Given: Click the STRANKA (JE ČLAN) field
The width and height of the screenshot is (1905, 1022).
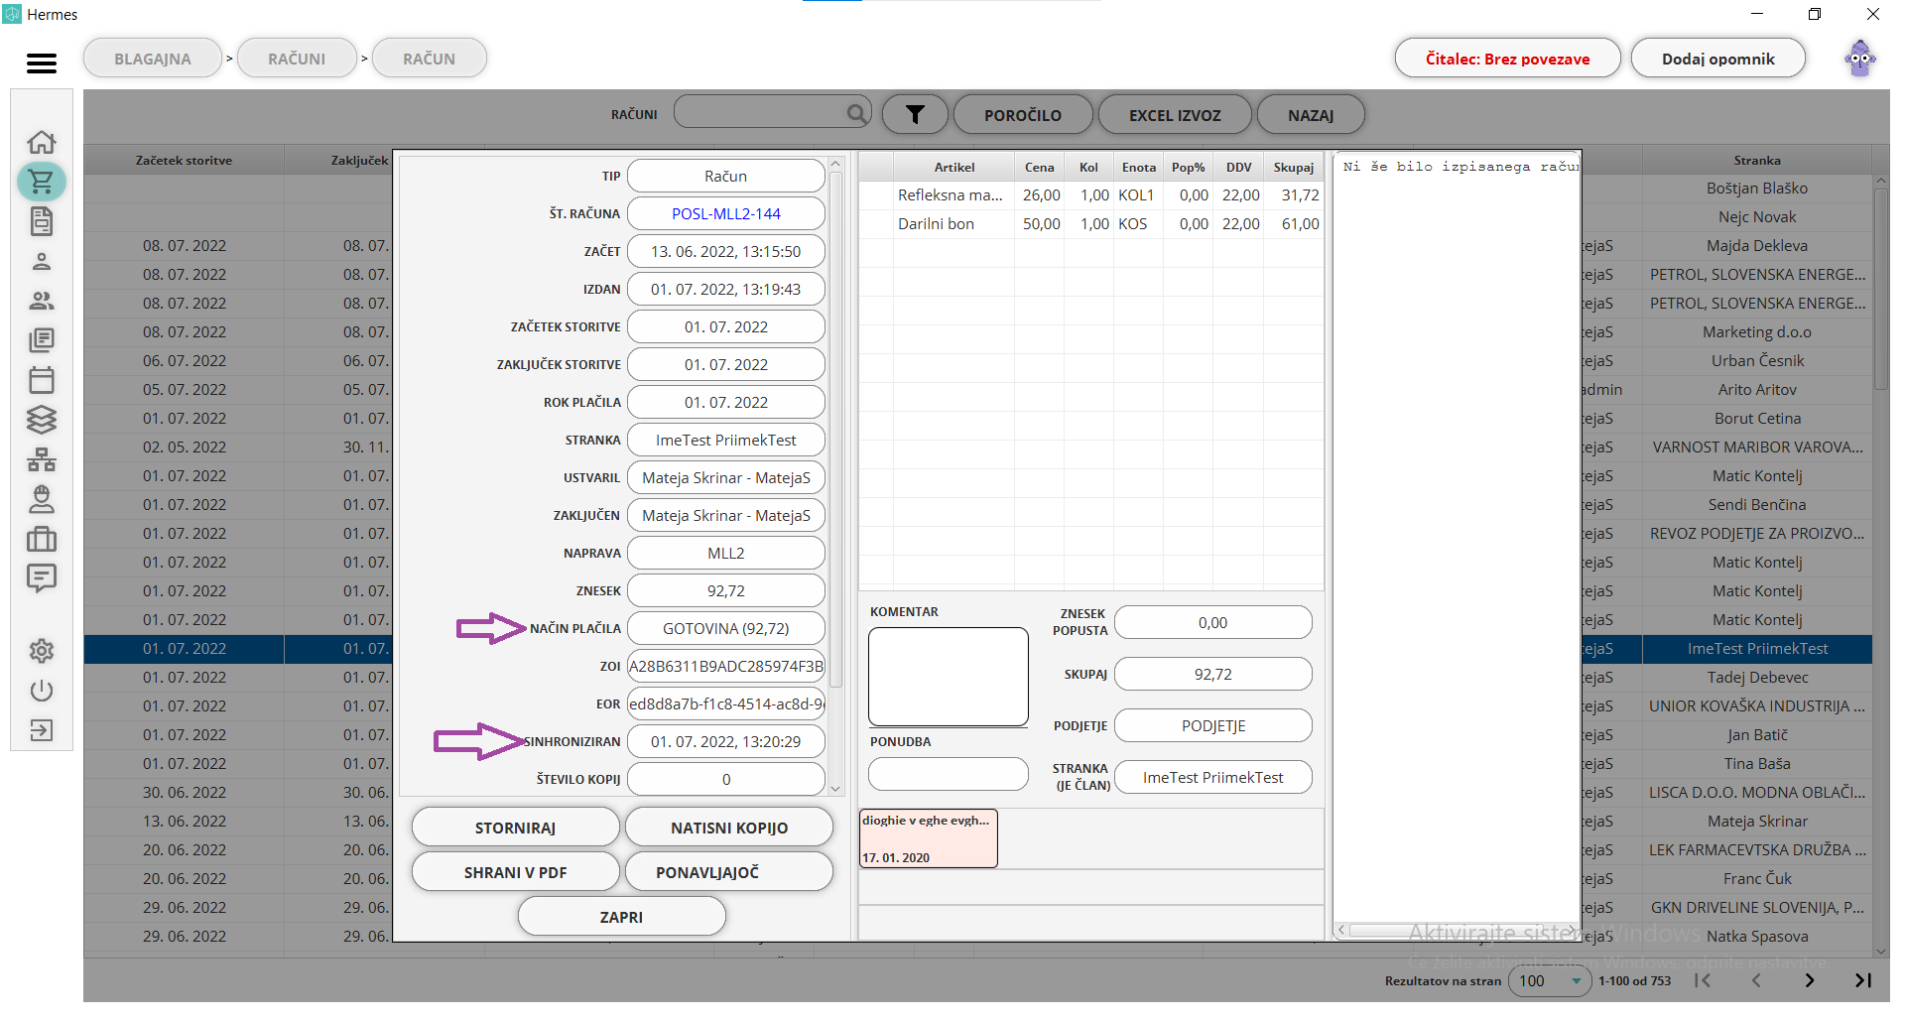Looking at the screenshot, I should tap(1212, 777).
